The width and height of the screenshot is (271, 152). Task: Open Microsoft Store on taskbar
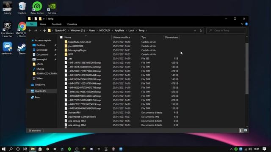(x=40, y=149)
